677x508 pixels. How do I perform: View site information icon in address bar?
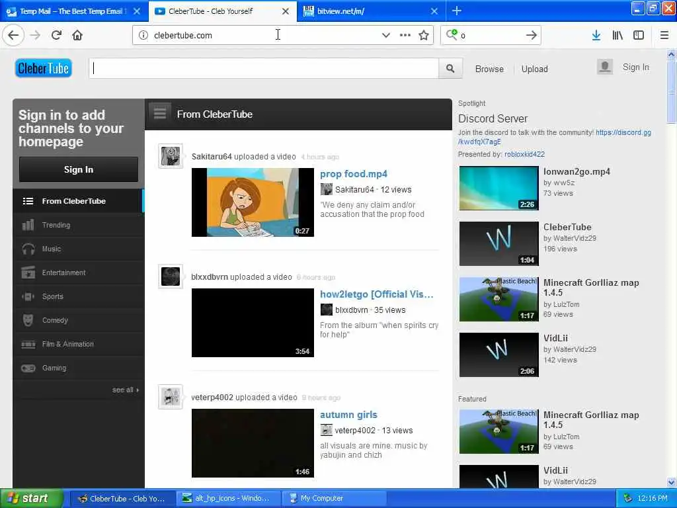[x=143, y=35]
